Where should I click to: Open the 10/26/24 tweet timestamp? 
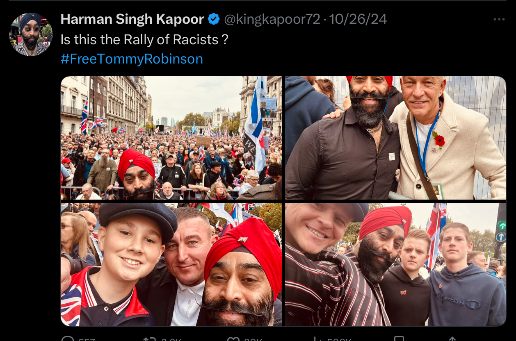point(358,19)
